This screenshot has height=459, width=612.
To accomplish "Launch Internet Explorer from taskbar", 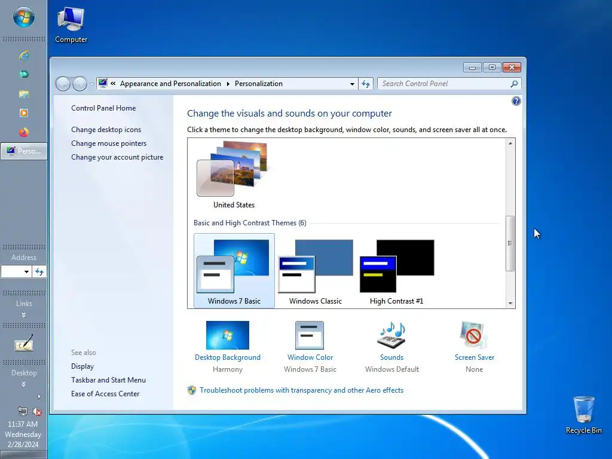I will coord(24,56).
